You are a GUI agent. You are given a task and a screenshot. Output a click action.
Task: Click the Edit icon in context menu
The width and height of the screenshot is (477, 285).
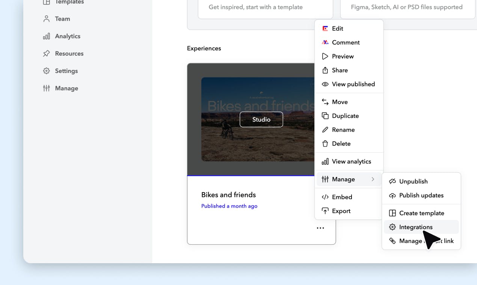pyautogui.click(x=325, y=29)
